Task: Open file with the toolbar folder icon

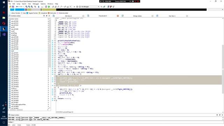Action: (10, 7)
